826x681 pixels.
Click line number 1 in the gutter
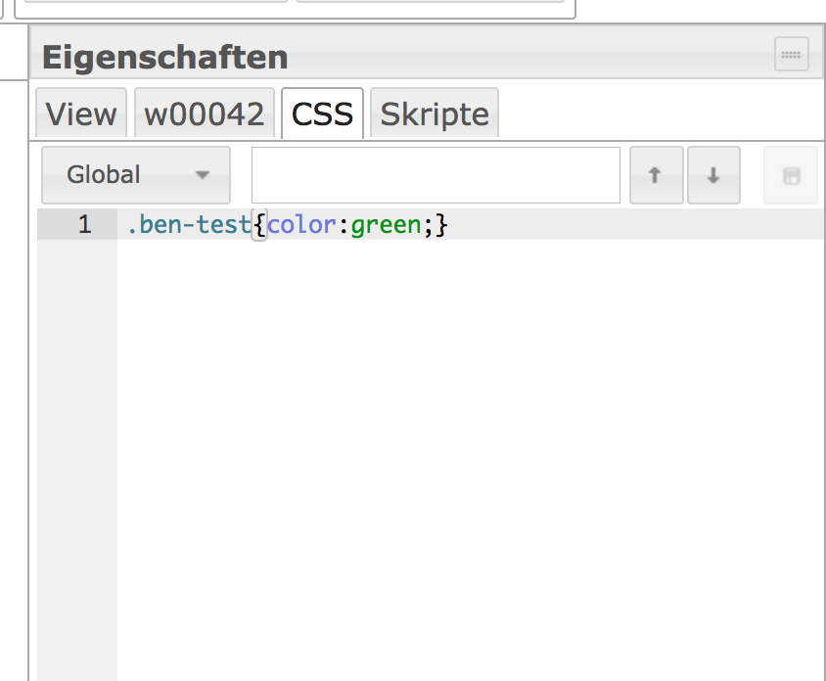[84, 225]
